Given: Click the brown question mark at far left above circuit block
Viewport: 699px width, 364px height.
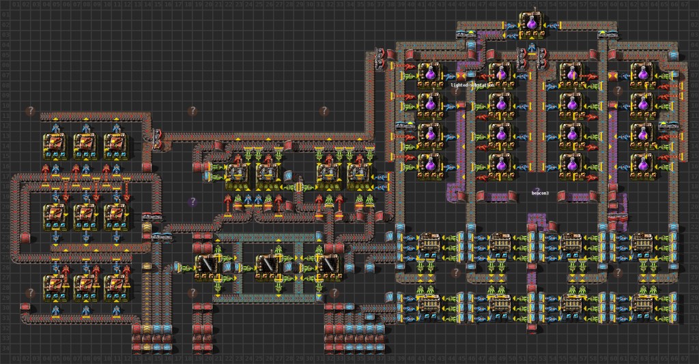Looking at the screenshot, I should pyautogui.click(x=30, y=111).
